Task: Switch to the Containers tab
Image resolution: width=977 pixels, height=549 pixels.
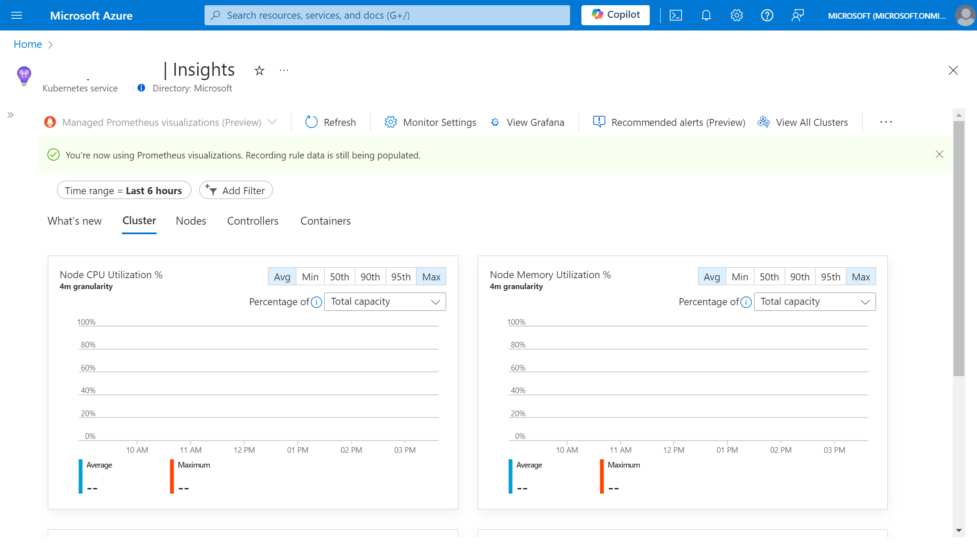Action: pyautogui.click(x=326, y=220)
